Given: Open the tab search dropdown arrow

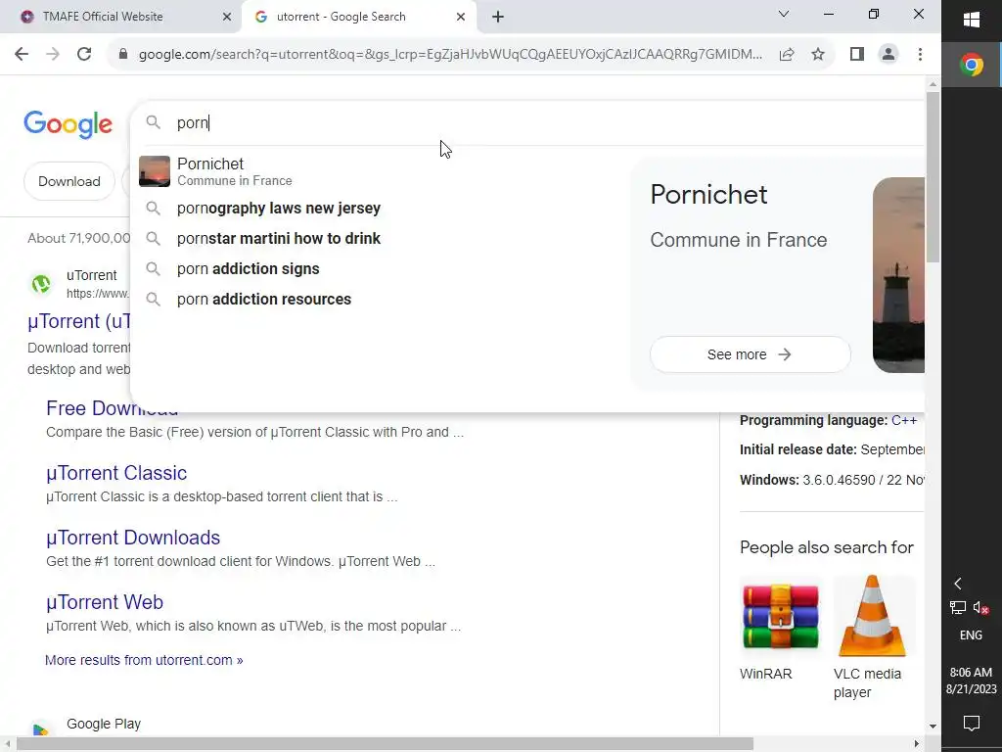Looking at the screenshot, I should 784,14.
